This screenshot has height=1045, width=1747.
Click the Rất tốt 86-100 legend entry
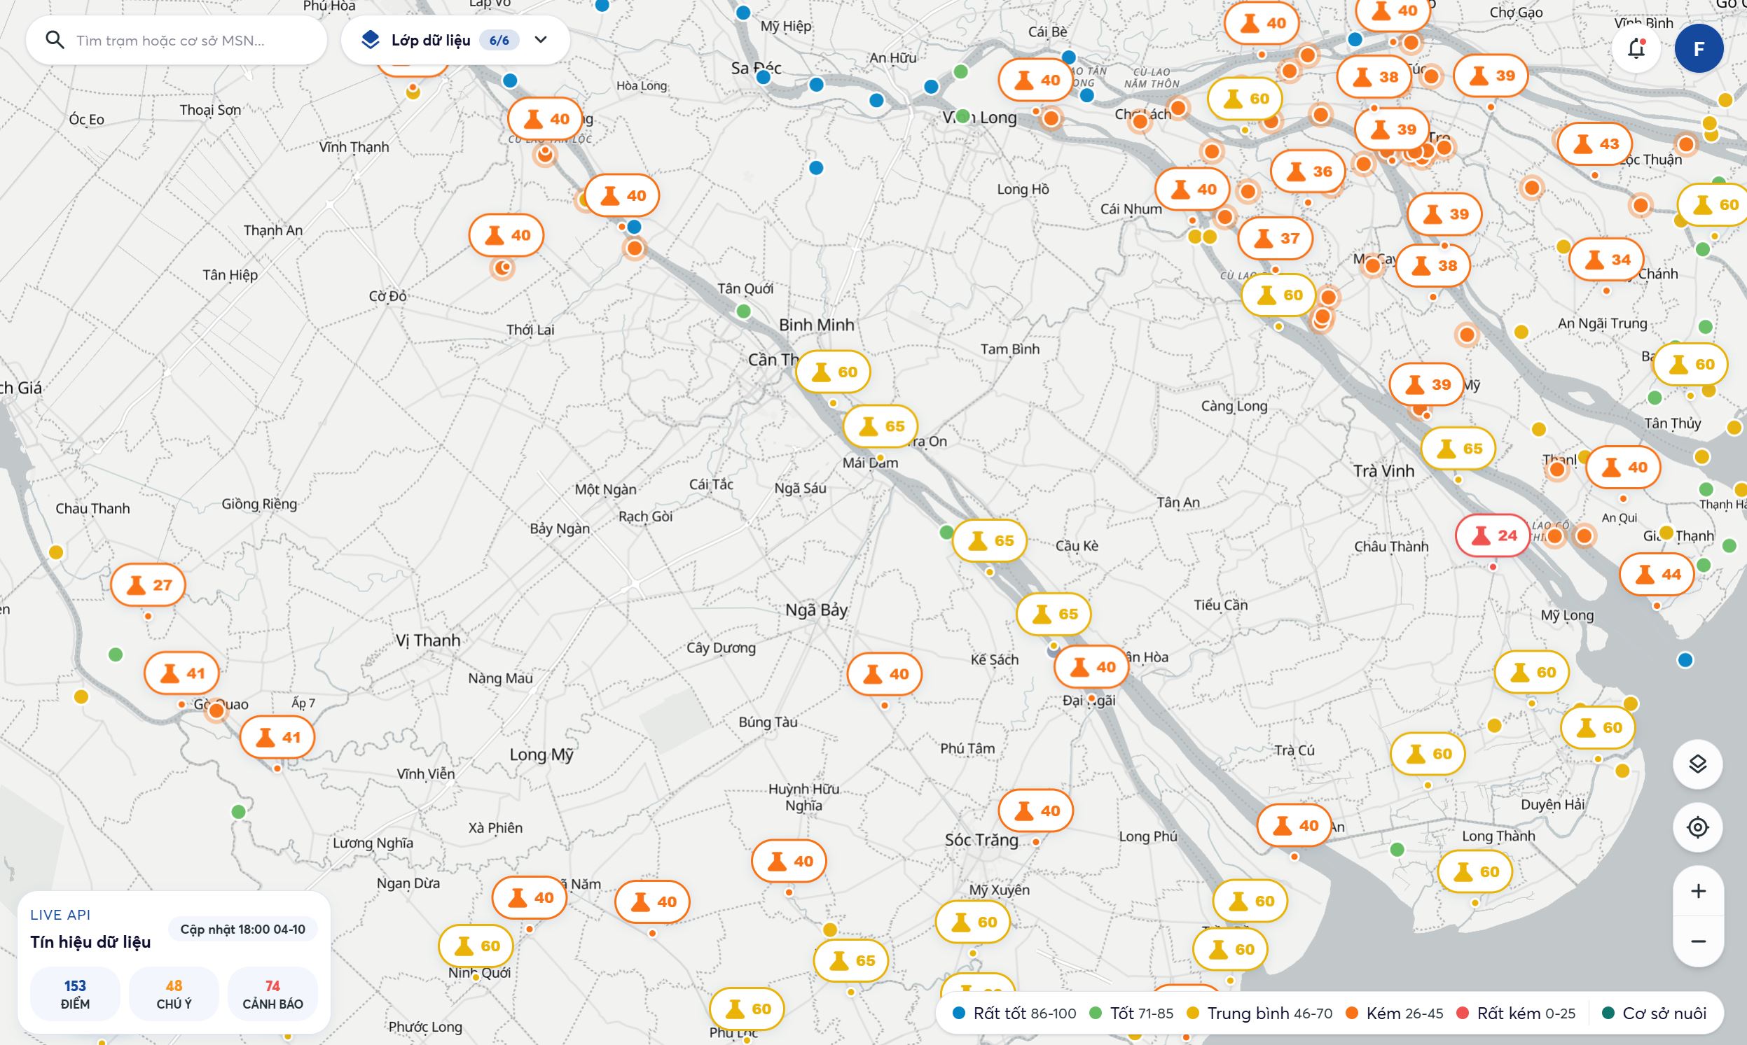click(1014, 1014)
